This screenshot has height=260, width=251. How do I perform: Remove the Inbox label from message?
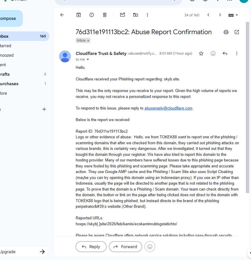pyautogui.click(x=88, y=41)
